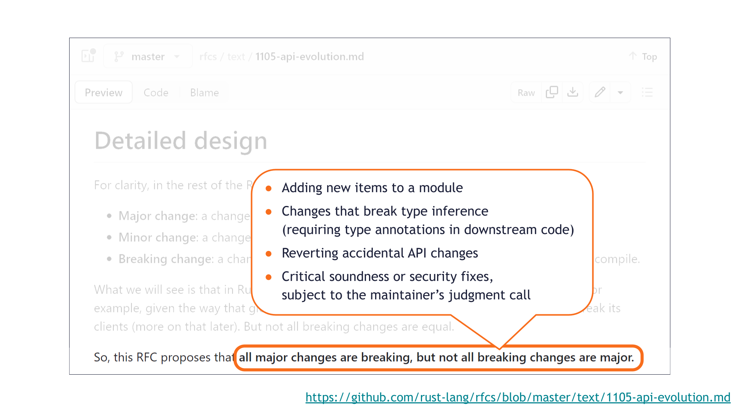Click the download raw file icon
This screenshot has height=415, width=738.
[x=573, y=92]
